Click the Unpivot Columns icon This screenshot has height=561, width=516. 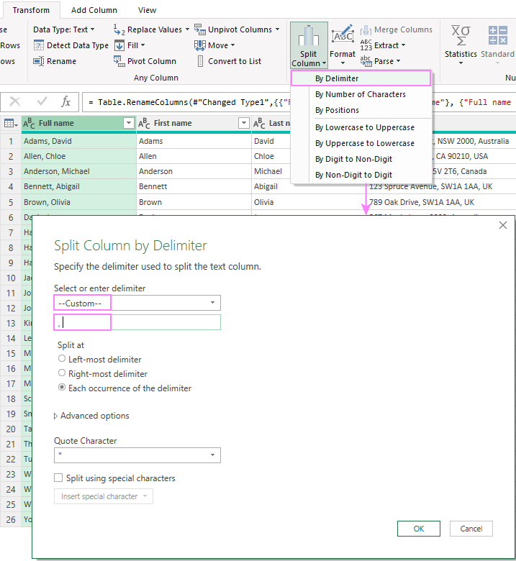coord(200,29)
